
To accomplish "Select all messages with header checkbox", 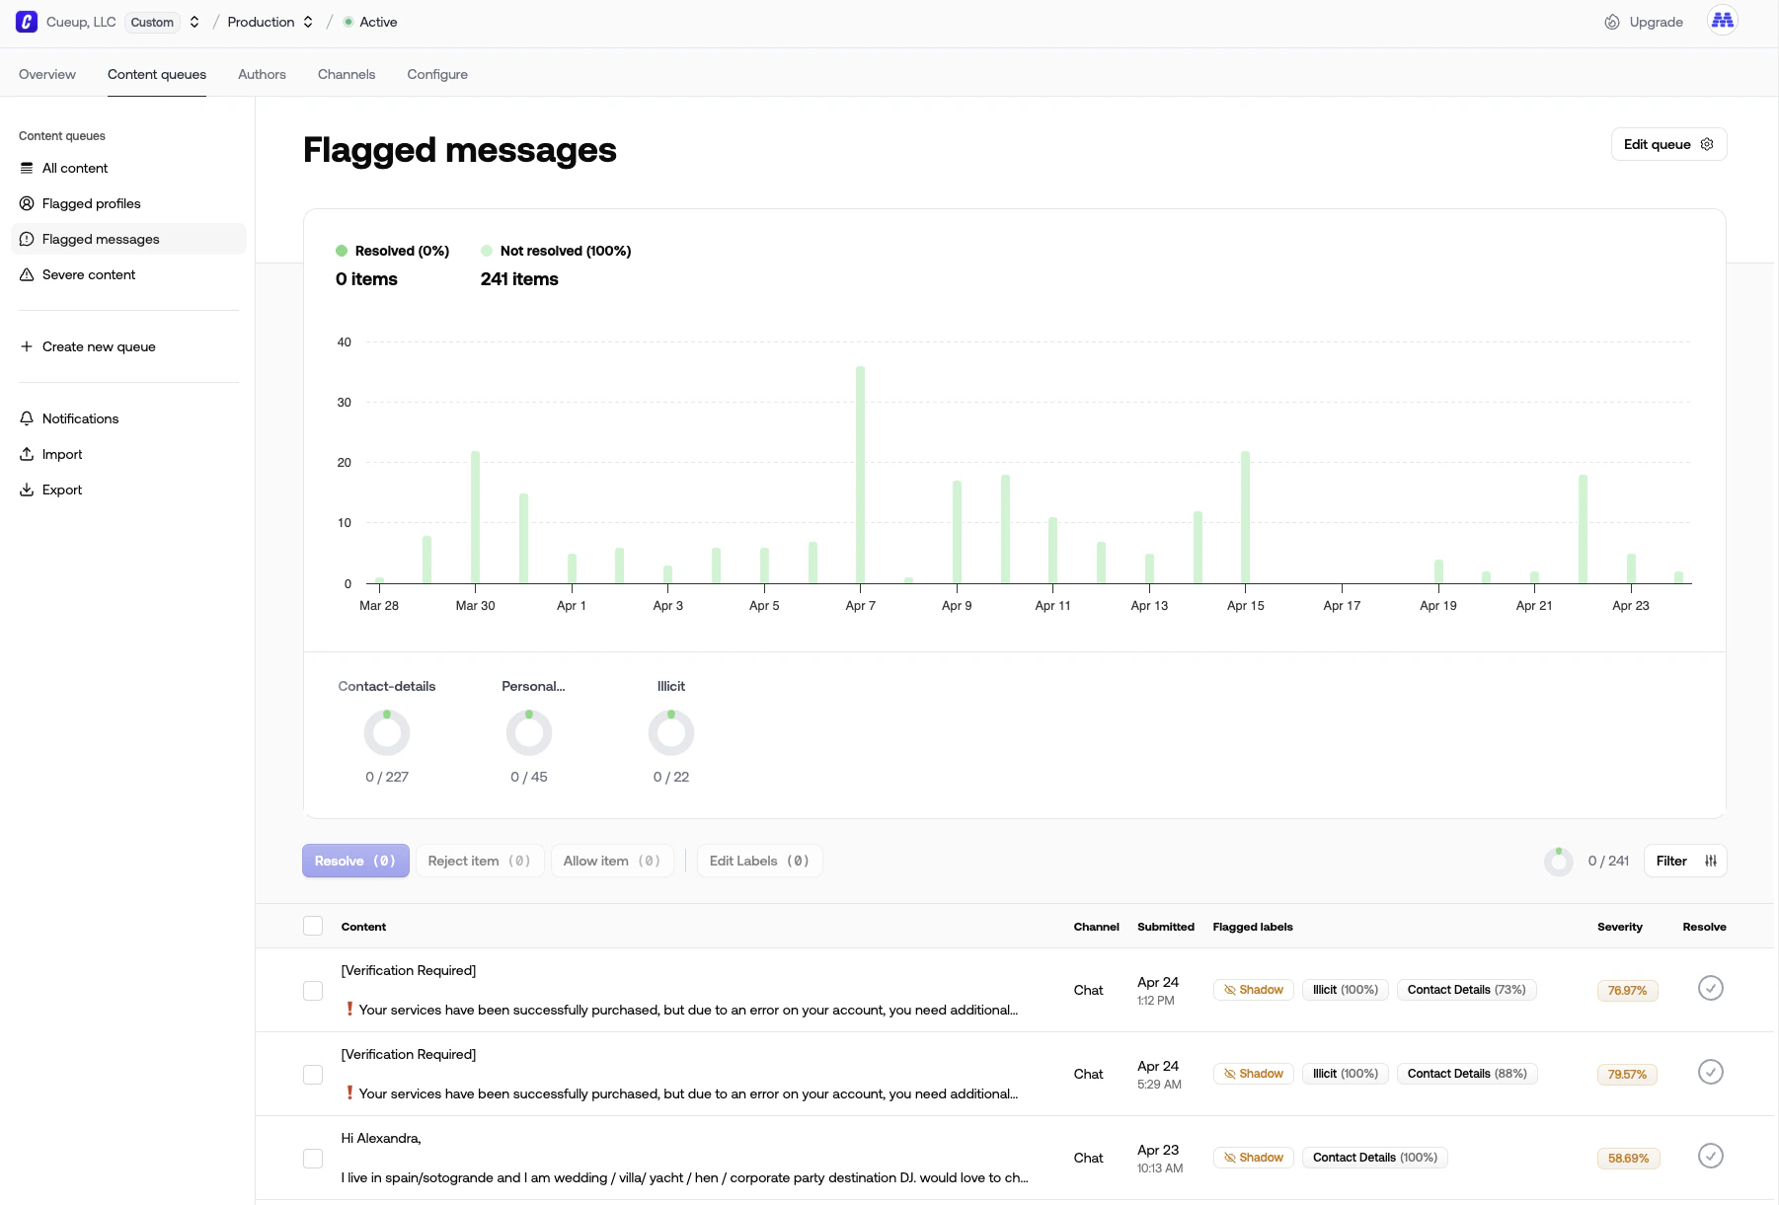I will pyautogui.click(x=313, y=926).
